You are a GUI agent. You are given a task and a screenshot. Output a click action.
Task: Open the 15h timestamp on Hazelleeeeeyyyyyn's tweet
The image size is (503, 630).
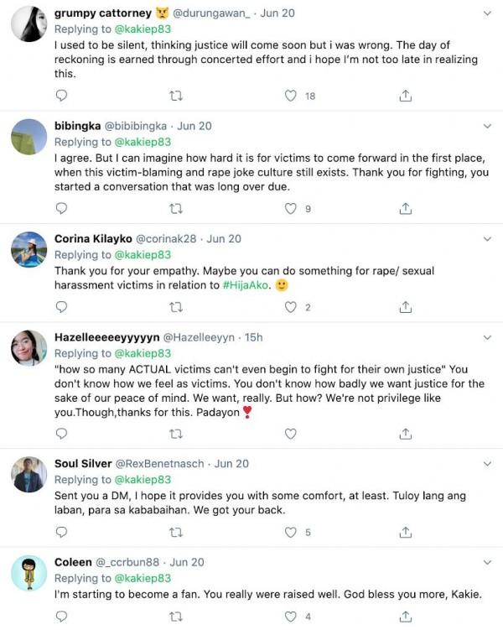coord(253,337)
